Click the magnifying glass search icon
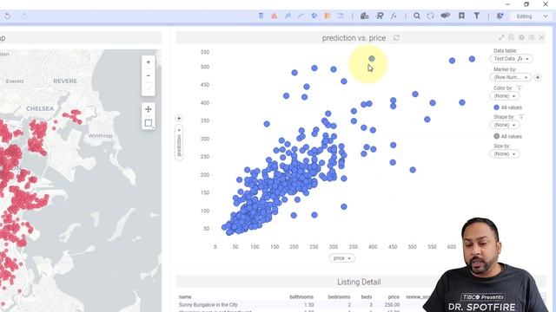 pyautogui.click(x=417, y=16)
